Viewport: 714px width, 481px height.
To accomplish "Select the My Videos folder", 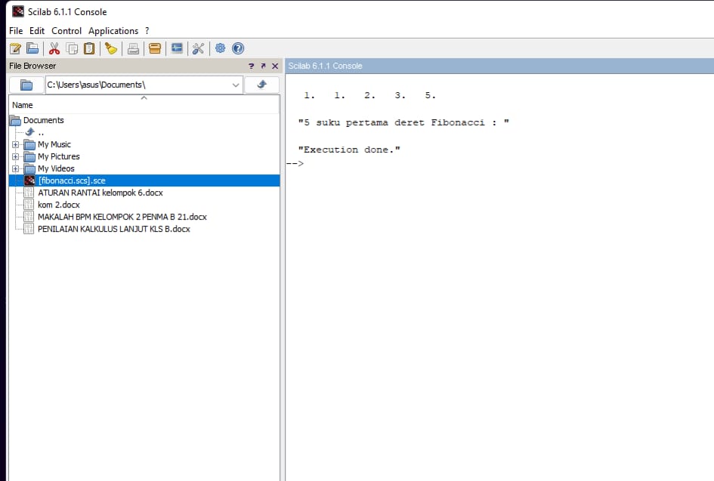I will [x=56, y=169].
